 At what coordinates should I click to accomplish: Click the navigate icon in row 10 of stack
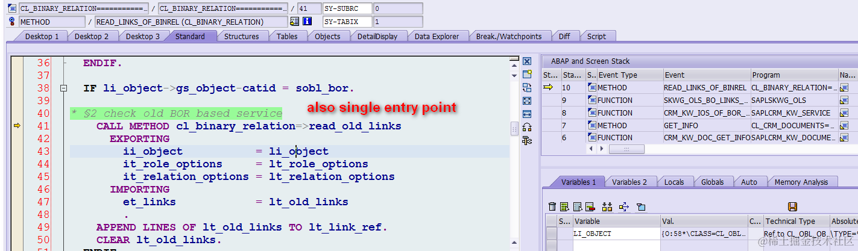click(844, 88)
